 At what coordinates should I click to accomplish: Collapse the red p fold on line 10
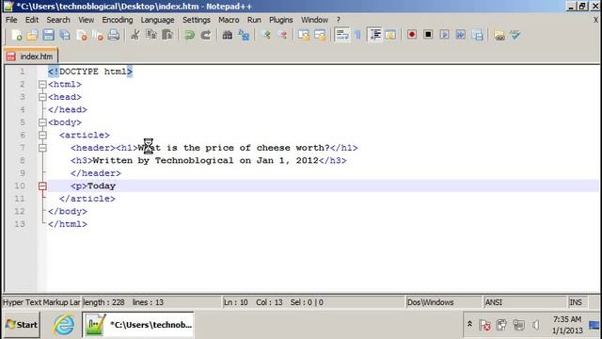pos(42,186)
